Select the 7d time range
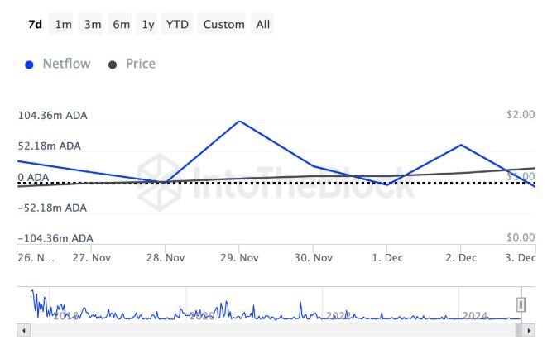 pyautogui.click(x=35, y=24)
